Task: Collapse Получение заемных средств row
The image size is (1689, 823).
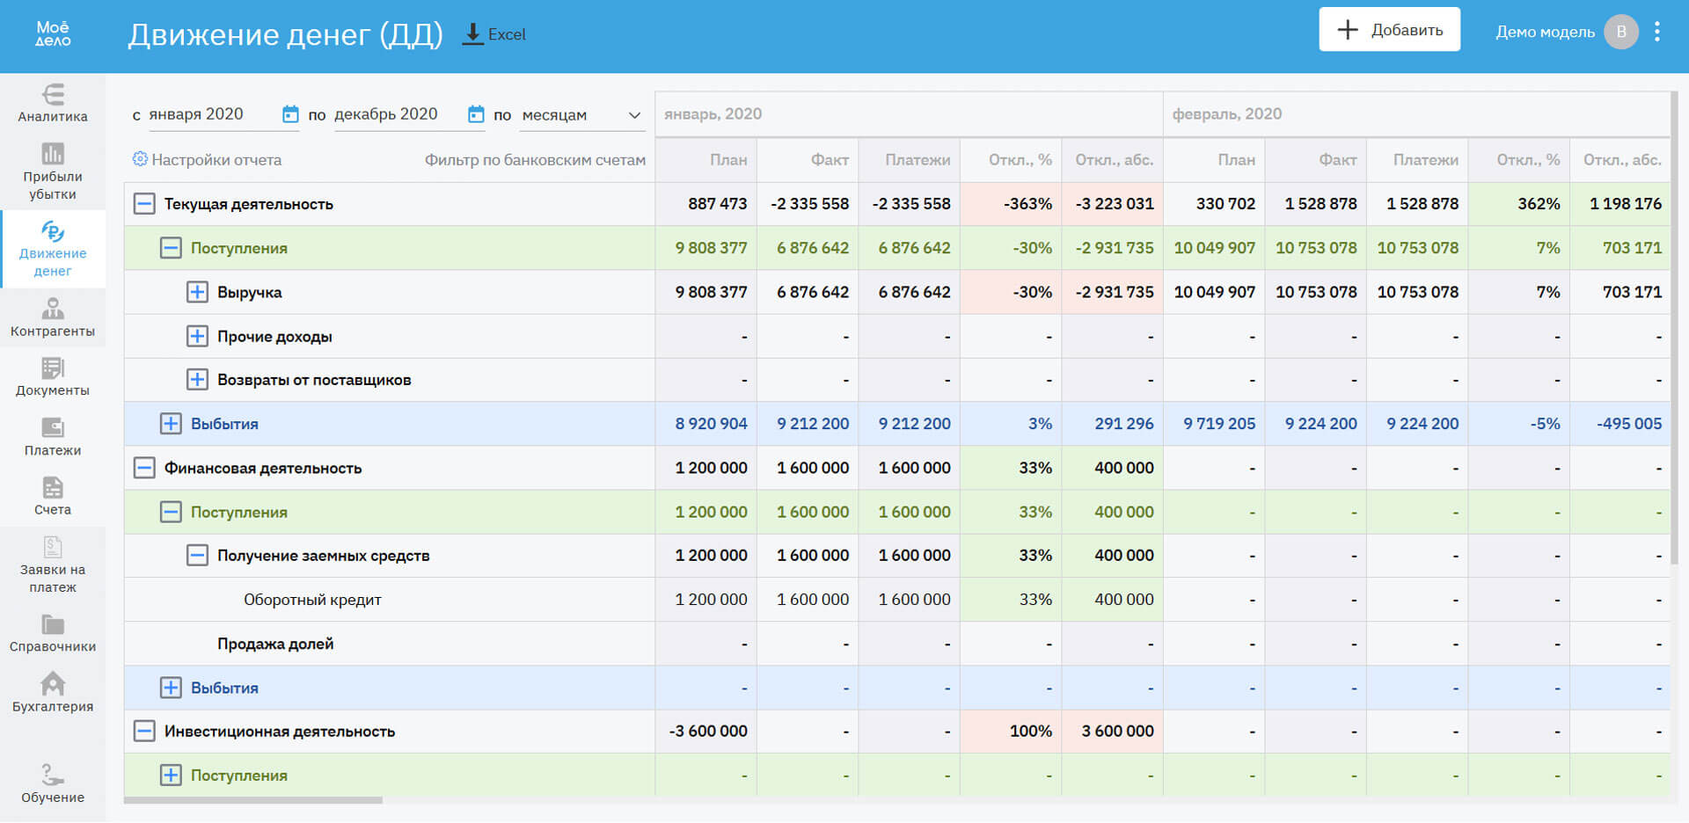Action: click(197, 556)
